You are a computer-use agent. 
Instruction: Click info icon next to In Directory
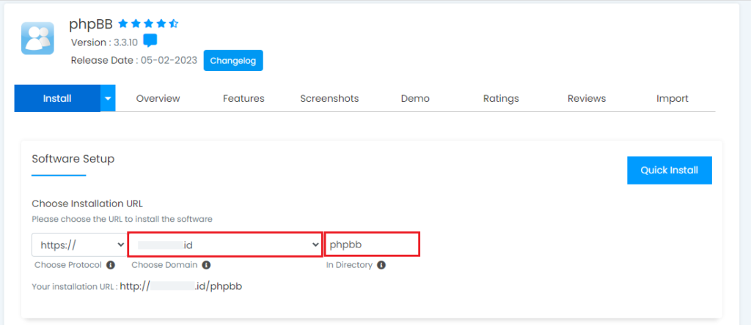(x=381, y=265)
